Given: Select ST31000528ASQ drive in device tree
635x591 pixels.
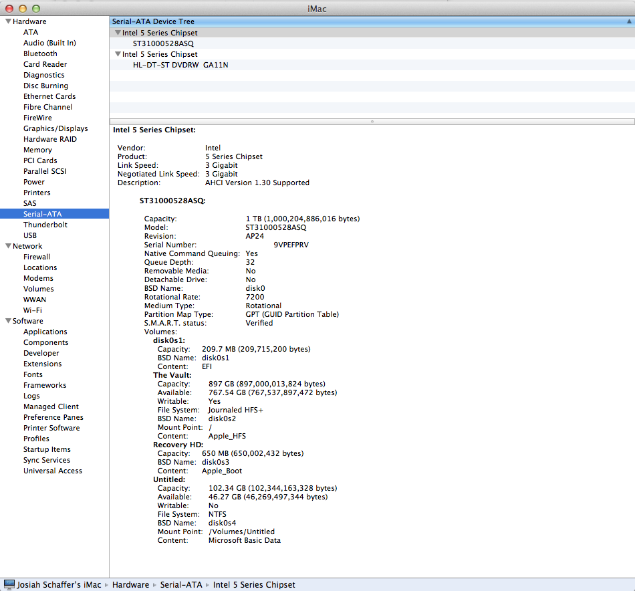Looking at the screenshot, I should pyautogui.click(x=163, y=43).
